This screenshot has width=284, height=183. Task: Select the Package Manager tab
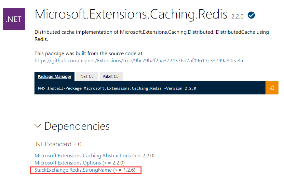54,77
